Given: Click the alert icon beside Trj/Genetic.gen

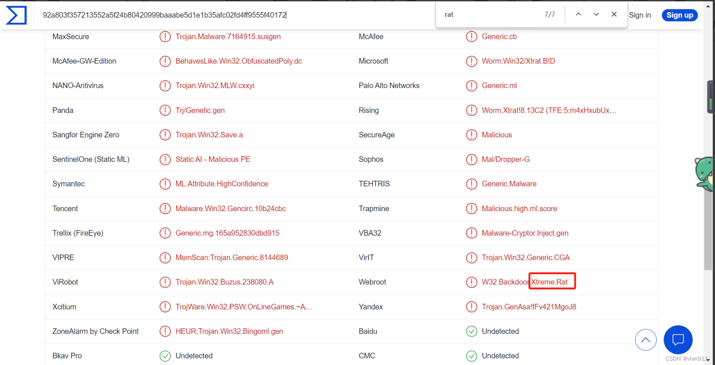Looking at the screenshot, I should pos(165,110).
